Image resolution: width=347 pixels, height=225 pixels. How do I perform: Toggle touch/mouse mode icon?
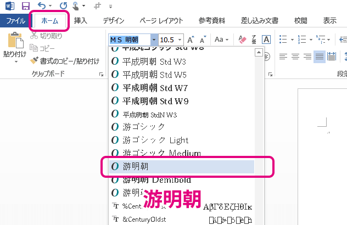pyautogui.click(x=75, y=6)
